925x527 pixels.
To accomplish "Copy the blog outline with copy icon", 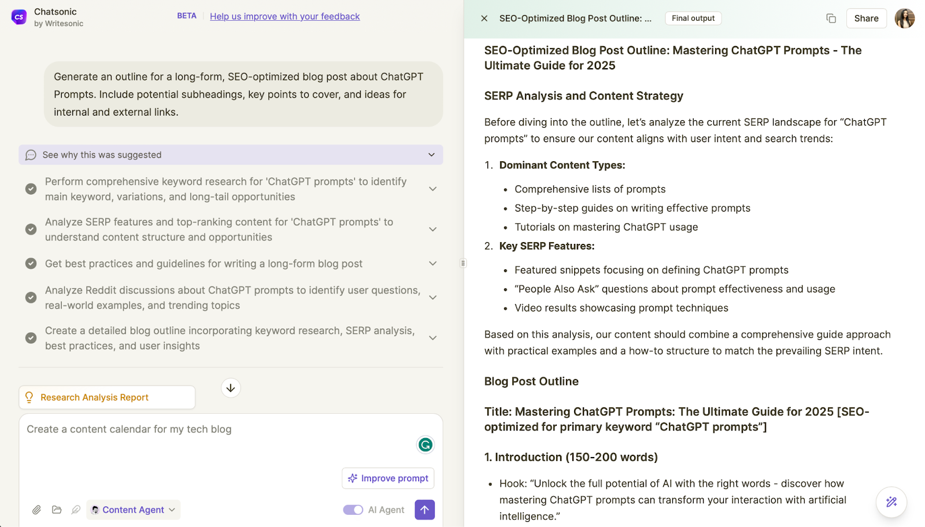I will click(831, 18).
